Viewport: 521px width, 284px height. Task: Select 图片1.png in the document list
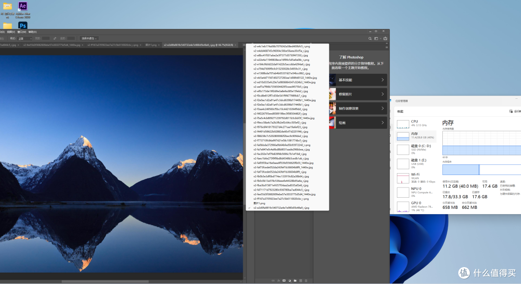(x=259, y=203)
